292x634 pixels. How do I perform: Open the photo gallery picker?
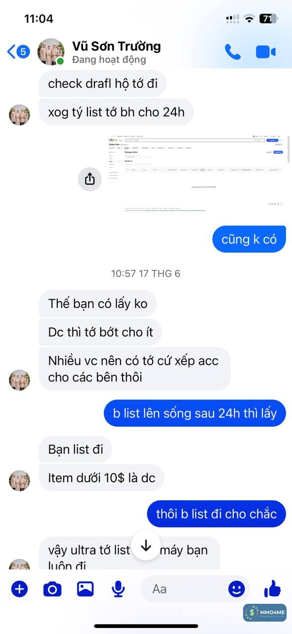85,589
